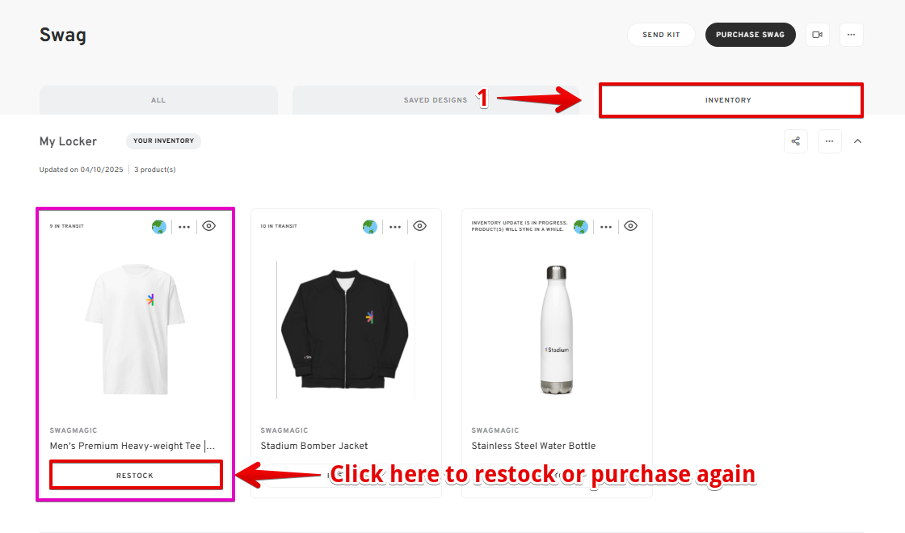Click globe icon on Bomber Jacket card

tap(370, 227)
